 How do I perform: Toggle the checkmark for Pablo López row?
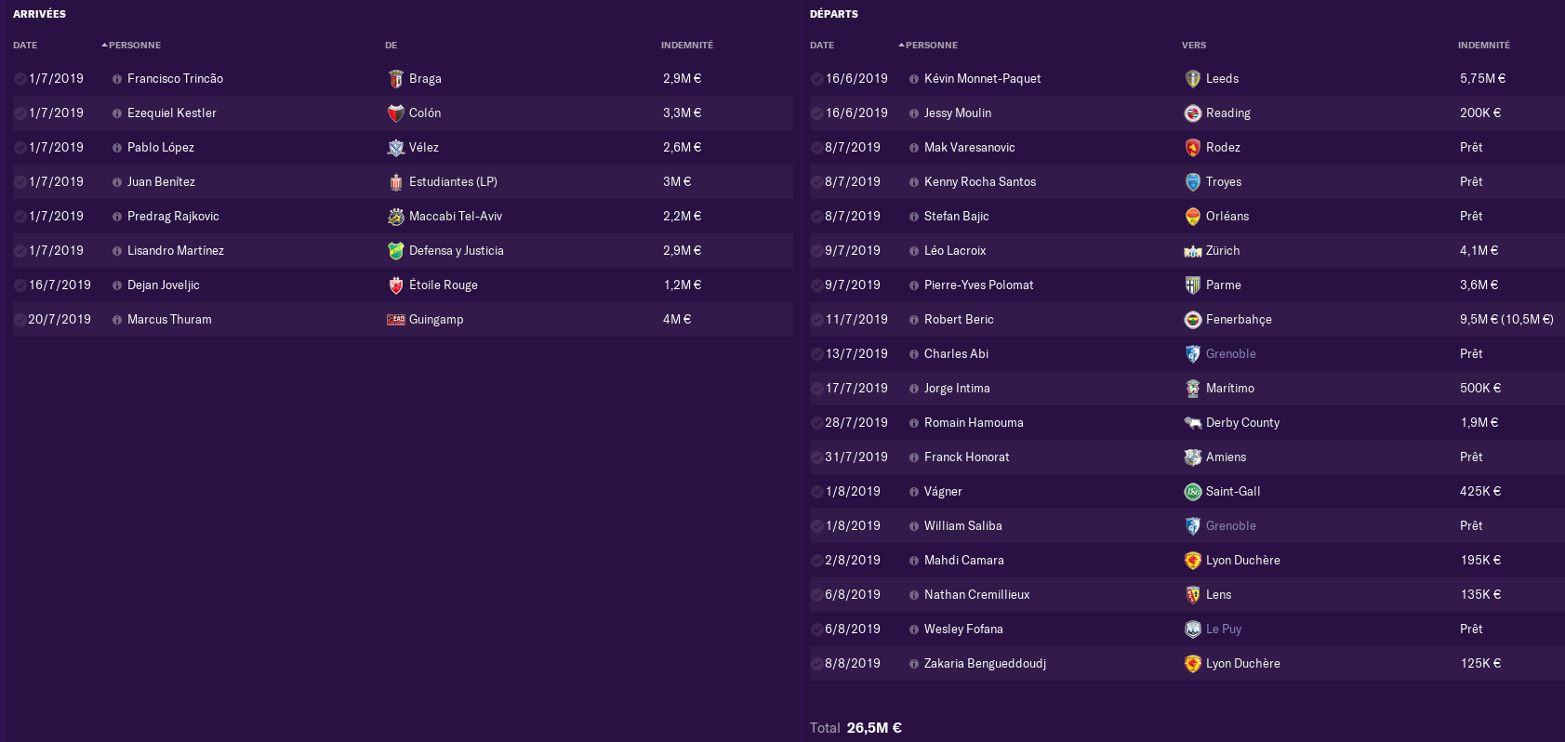pyautogui.click(x=20, y=148)
